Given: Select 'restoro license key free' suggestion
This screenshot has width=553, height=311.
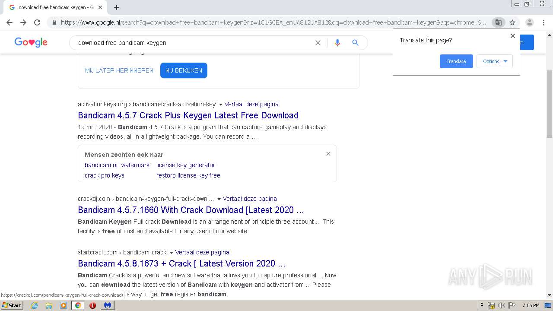Looking at the screenshot, I should pyautogui.click(x=188, y=175).
